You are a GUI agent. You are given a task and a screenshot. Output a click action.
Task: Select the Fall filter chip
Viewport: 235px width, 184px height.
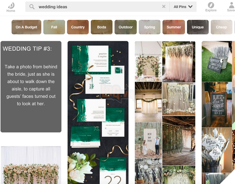click(54, 27)
